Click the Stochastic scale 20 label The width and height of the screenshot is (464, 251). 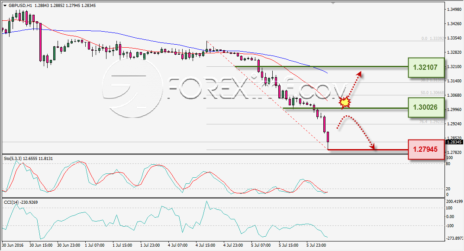pyautogui.click(x=448, y=189)
